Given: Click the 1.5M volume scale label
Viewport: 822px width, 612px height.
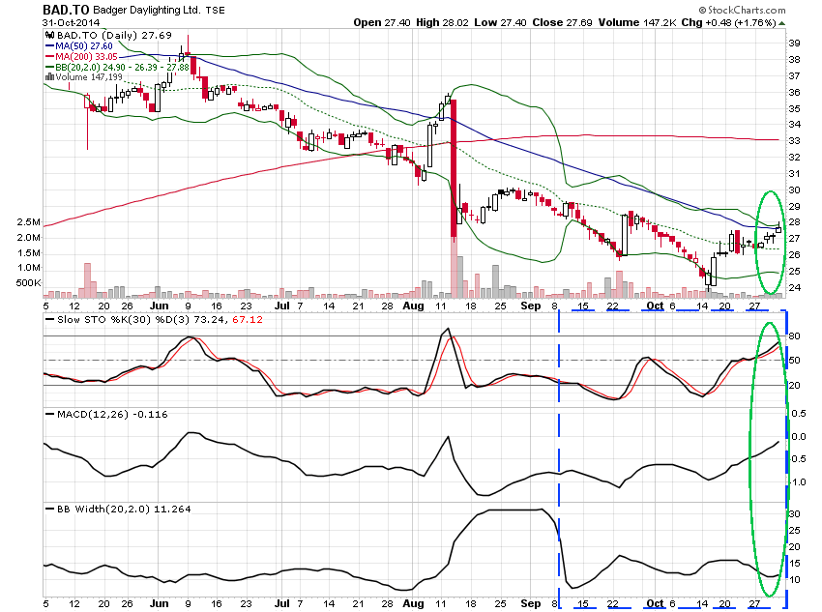Looking at the screenshot, I should 28,253.
